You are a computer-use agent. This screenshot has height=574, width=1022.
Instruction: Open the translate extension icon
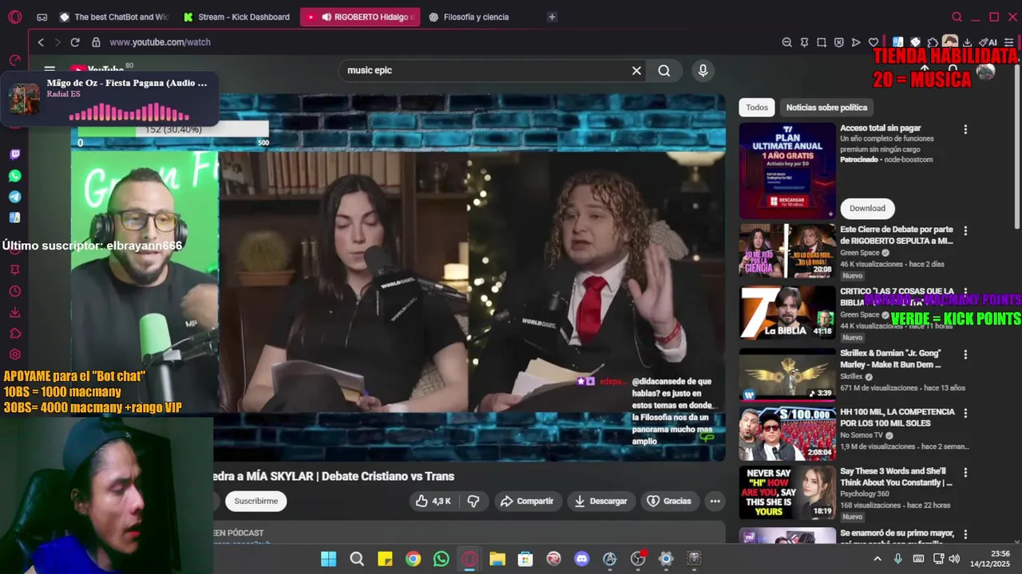(897, 42)
